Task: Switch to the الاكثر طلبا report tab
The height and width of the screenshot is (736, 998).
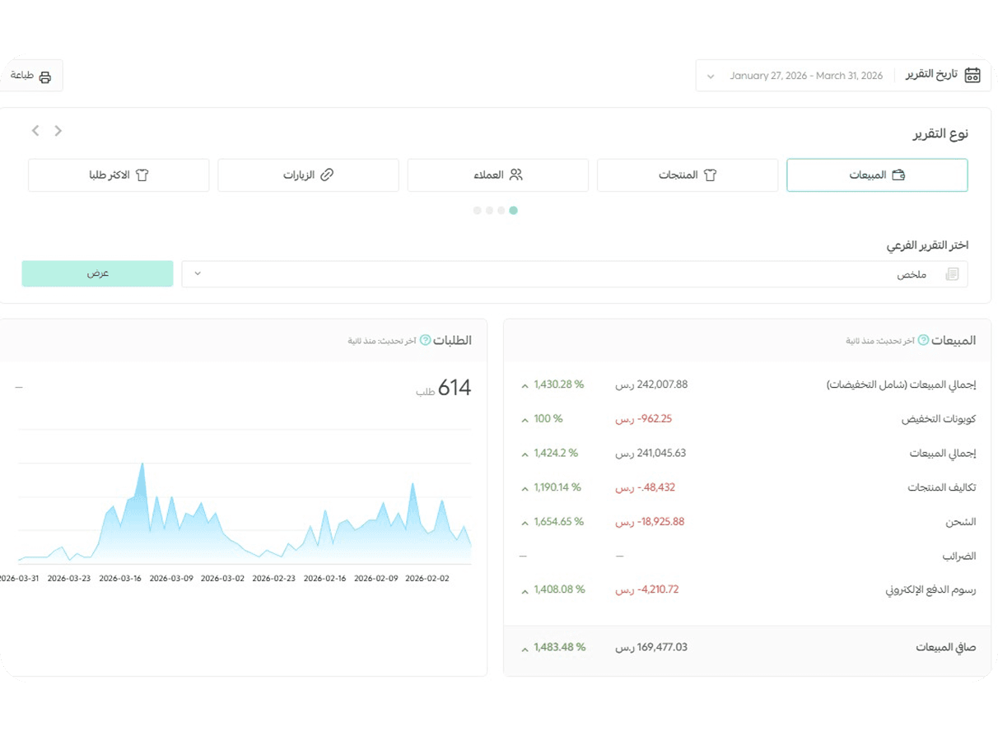Action: point(119,175)
